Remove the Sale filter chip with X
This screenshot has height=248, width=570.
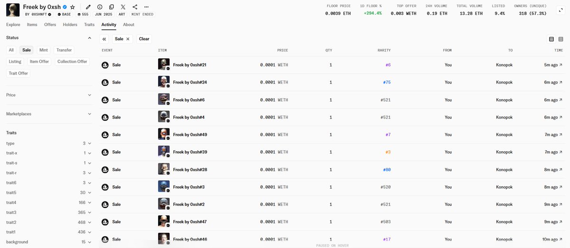[x=128, y=39]
